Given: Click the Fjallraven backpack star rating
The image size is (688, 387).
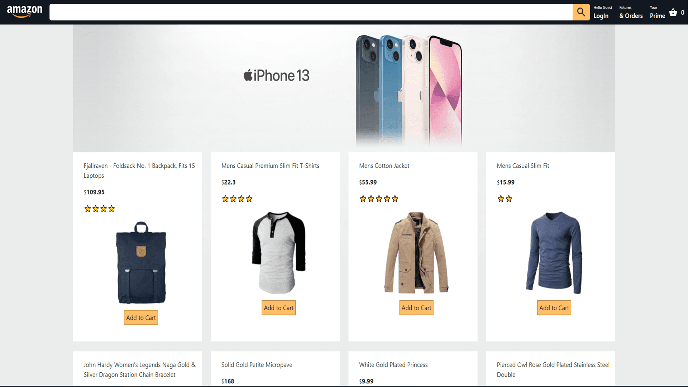Looking at the screenshot, I should click(x=99, y=209).
